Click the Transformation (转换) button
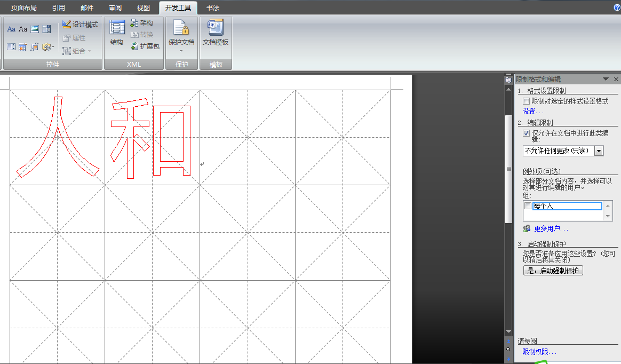This screenshot has width=621, height=364. point(141,35)
